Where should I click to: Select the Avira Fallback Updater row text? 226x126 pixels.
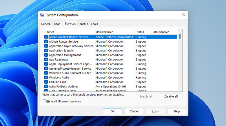[63, 87]
